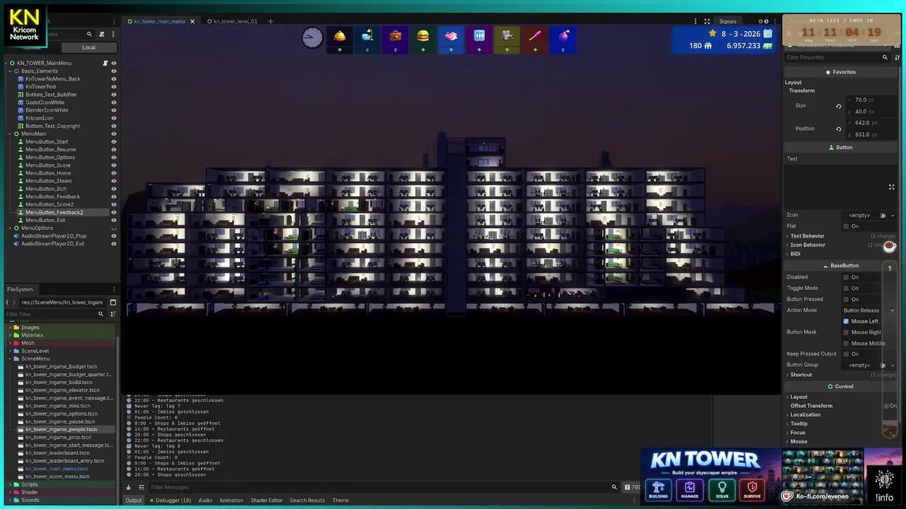906x509 pixels.
Task: Enable the Disabled checkbox
Action: (x=846, y=277)
